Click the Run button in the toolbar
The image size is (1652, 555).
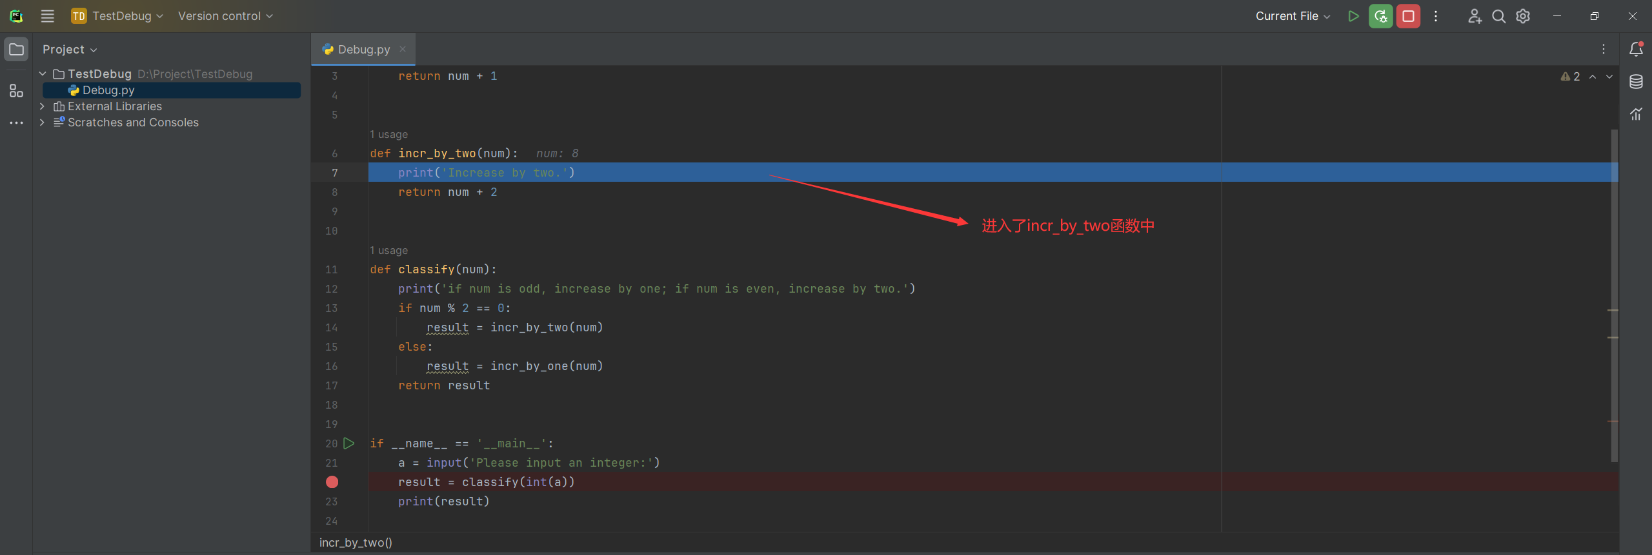tap(1353, 16)
